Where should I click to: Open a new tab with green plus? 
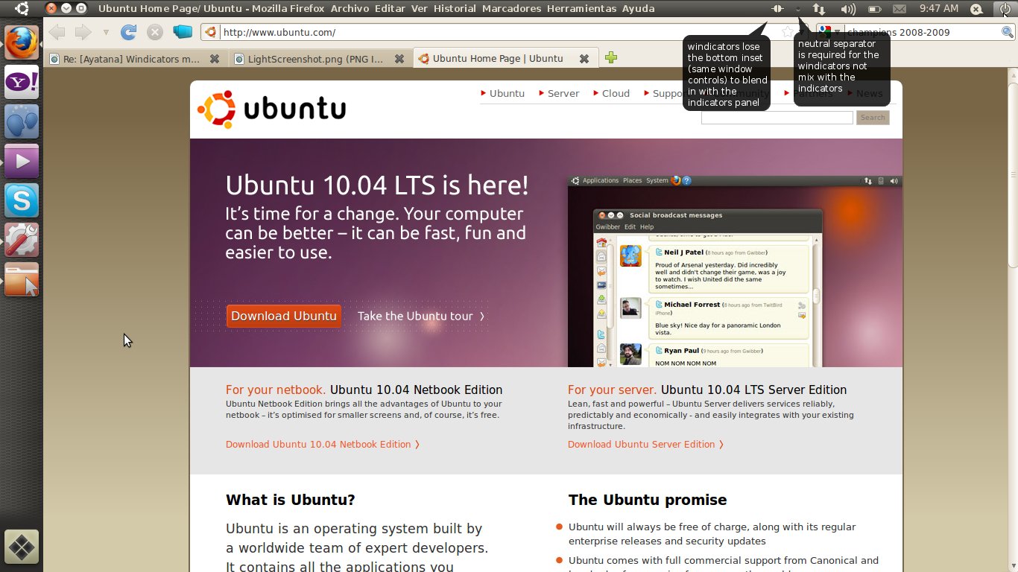tap(611, 58)
